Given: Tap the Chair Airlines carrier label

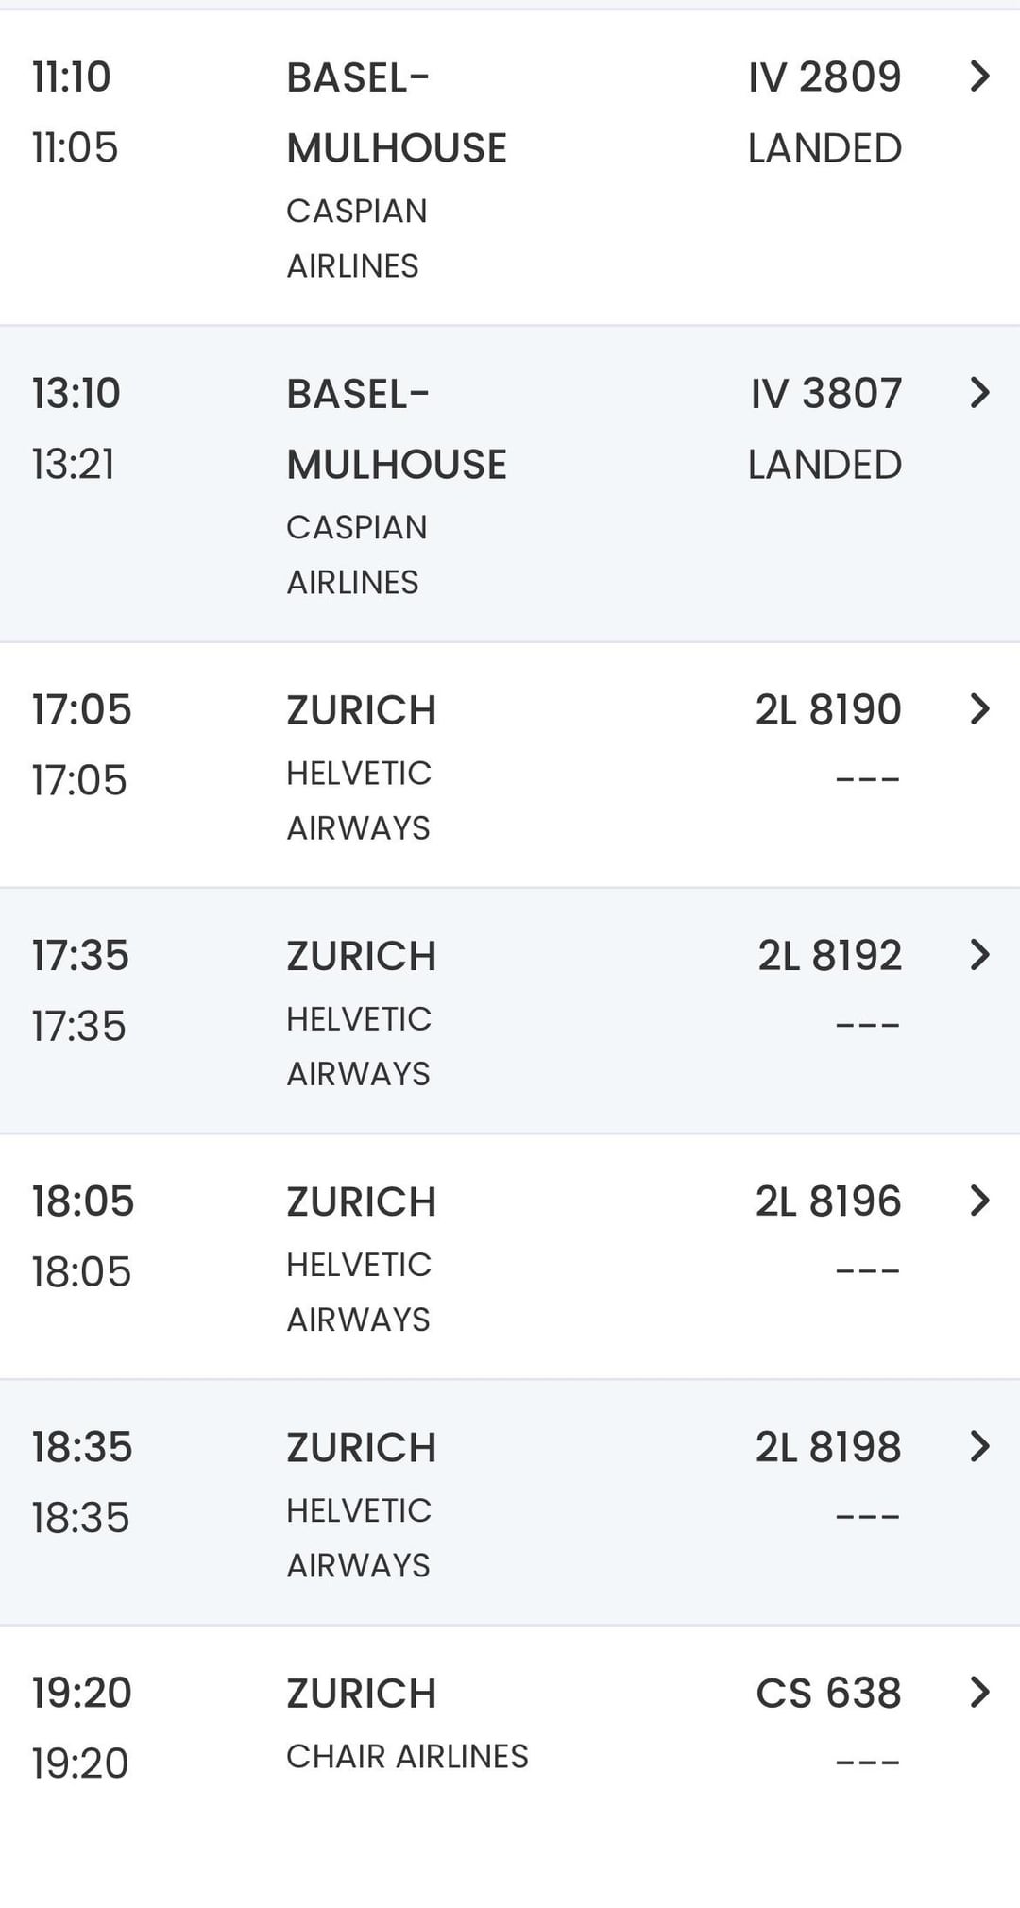Looking at the screenshot, I should coord(407,1756).
